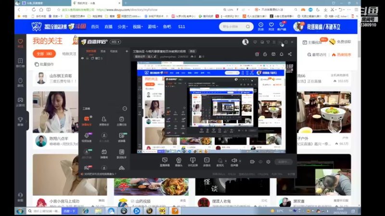Screen dimensions: 385x216
Task: Open the speaker device dropdown arrow
Action: click(240, 161)
